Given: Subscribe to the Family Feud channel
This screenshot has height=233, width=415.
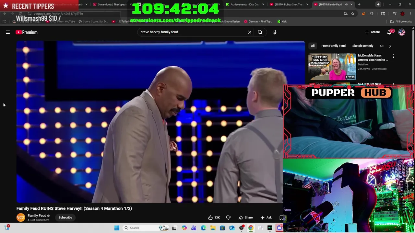Looking at the screenshot, I should click(x=65, y=217).
